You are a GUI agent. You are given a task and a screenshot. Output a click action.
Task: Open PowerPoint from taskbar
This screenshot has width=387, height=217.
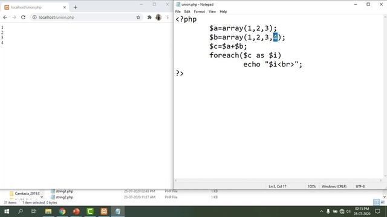coord(76,212)
